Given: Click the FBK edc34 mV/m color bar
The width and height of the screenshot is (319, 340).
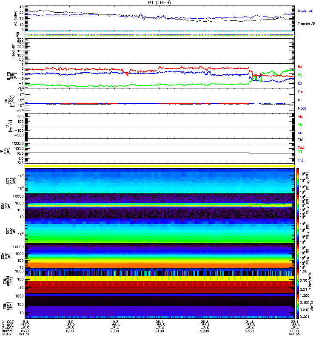Looking at the screenshot, I should [x=298, y=281].
